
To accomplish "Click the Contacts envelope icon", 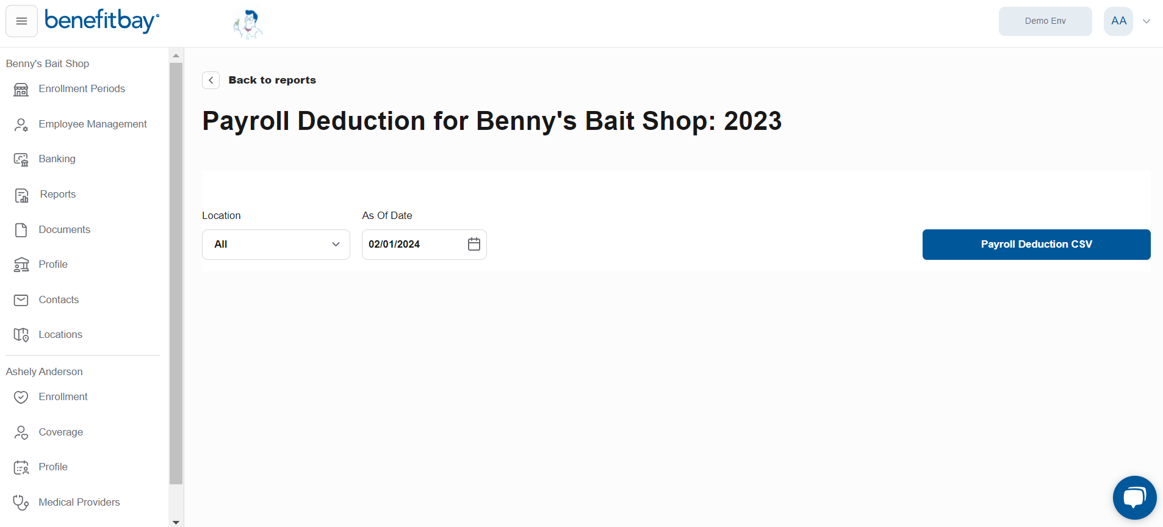I will 21,300.
